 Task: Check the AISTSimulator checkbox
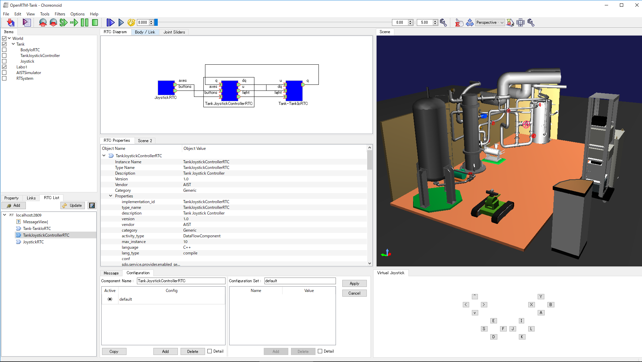4,72
